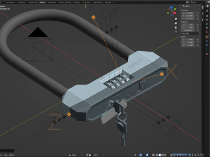Toggle snapping magnet in viewport header
The image size is (210, 157).
87,155
